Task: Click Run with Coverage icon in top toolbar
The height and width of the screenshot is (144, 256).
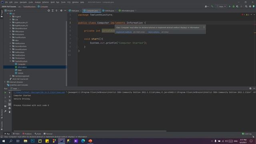Action: coord(237,6)
